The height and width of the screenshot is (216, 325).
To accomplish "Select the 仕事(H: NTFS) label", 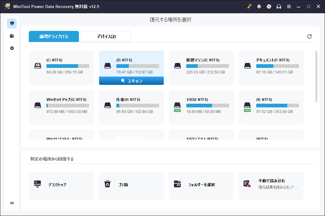I will 128,100.
